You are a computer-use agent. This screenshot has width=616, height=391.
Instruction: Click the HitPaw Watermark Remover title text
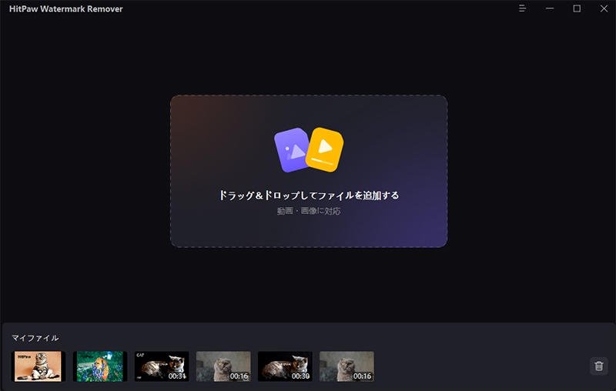pos(66,8)
